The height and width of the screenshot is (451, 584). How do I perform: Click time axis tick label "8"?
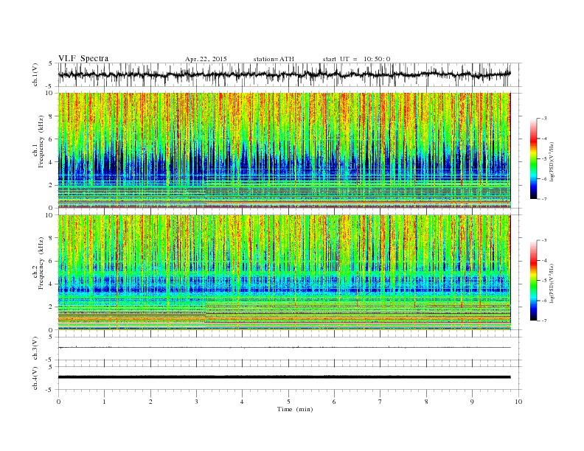pos(426,402)
